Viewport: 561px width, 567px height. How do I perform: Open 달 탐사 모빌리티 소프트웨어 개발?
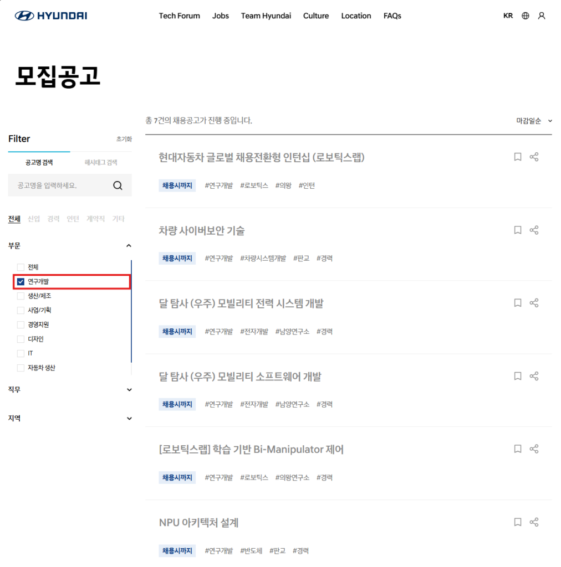(x=240, y=377)
